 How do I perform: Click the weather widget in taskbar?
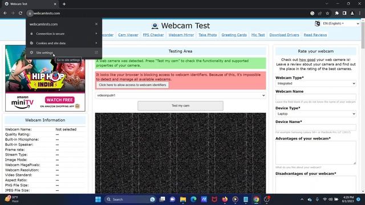click(12, 199)
